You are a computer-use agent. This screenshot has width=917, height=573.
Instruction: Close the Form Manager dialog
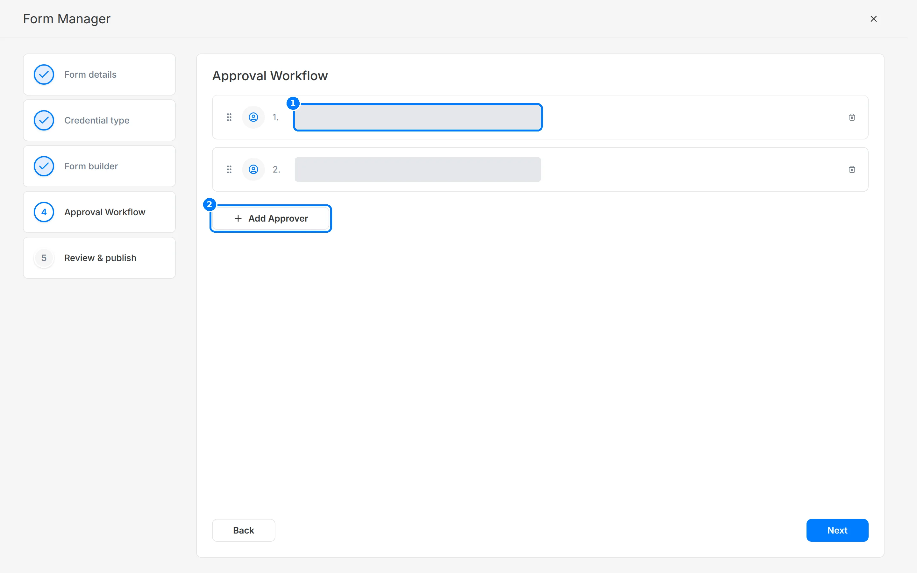[873, 19]
